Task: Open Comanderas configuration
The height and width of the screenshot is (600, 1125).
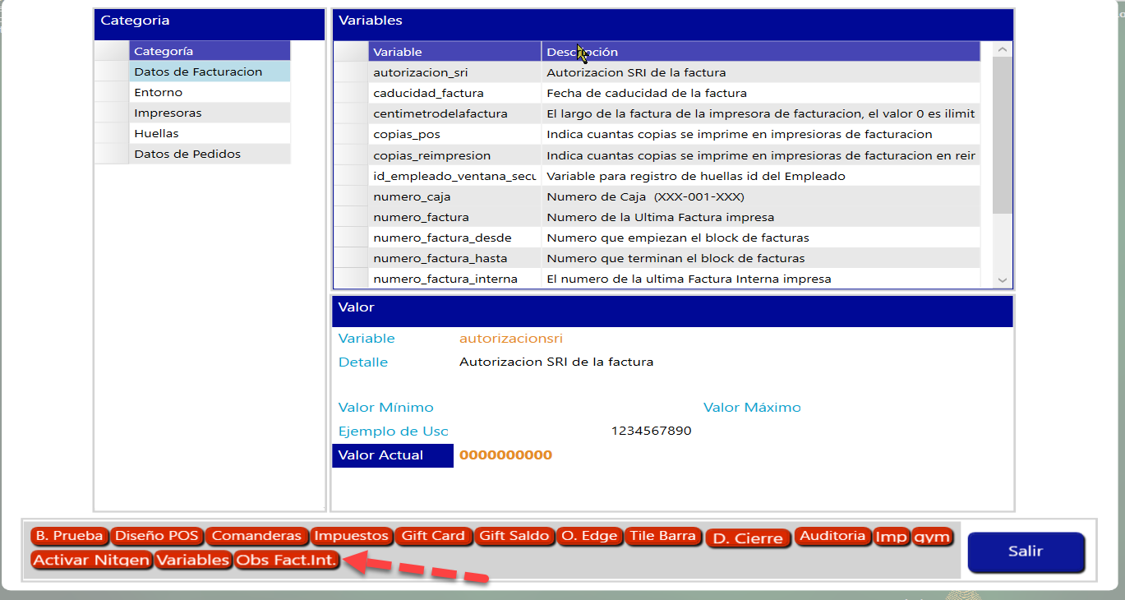Action: [x=256, y=536]
